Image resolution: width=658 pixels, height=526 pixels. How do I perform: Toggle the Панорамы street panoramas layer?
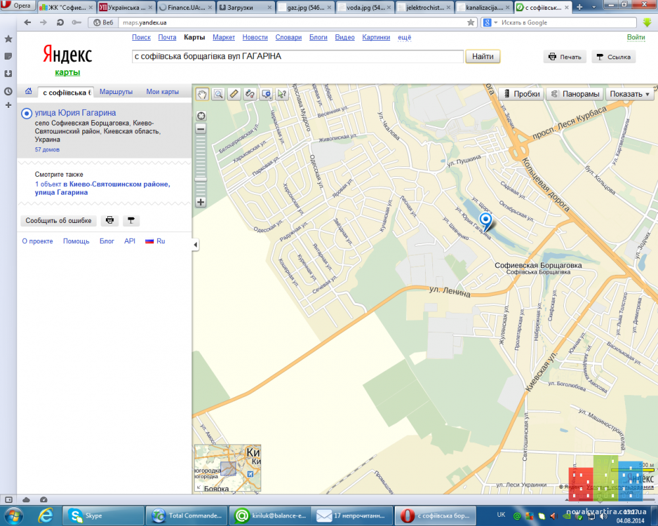click(575, 94)
